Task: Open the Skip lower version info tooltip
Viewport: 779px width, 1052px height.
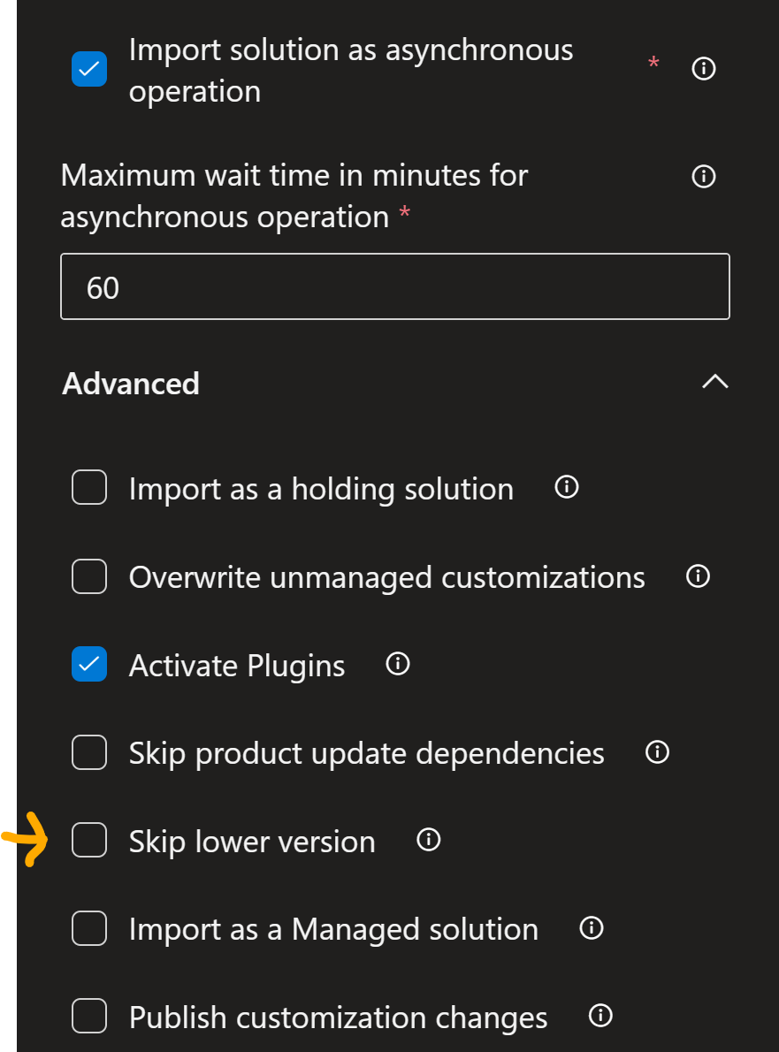Action: coord(427,839)
